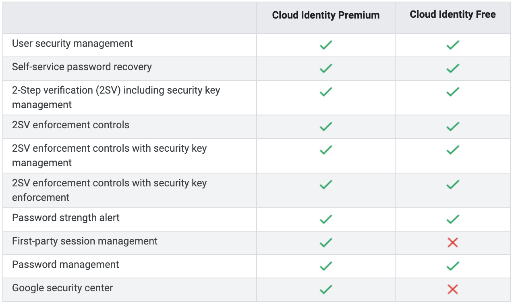Click the red X for First-party session management
The height and width of the screenshot is (305, 514).
pos(453,242)
